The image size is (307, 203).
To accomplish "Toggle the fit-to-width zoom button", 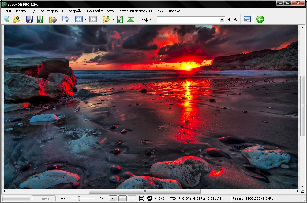I will [x=122, y=198].
